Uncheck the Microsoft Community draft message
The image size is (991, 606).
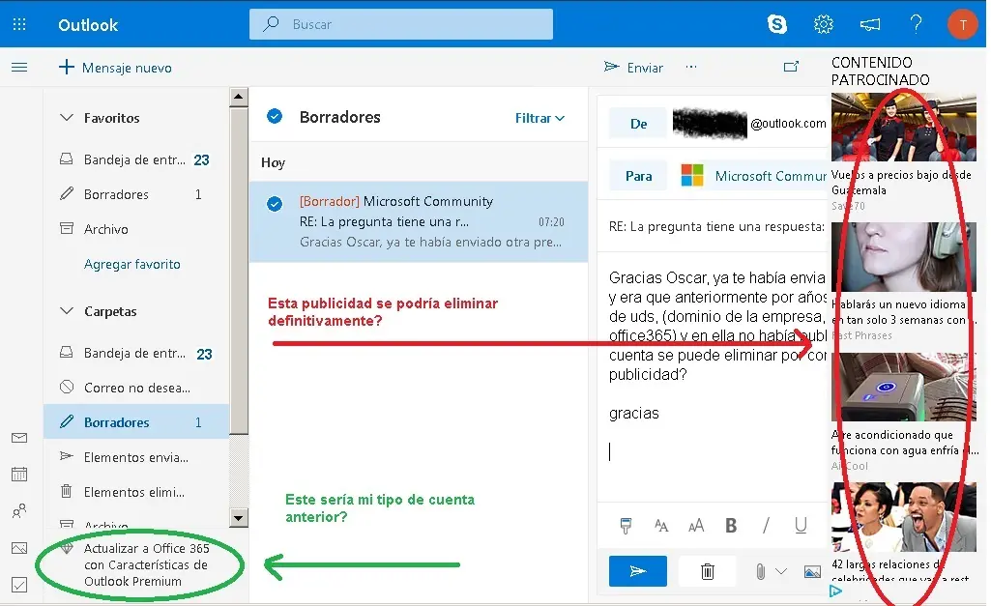[x=275, y=204]
